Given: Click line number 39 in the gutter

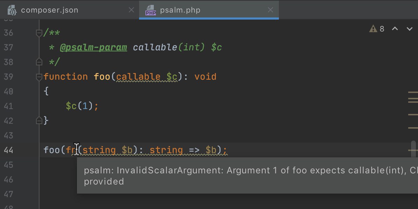Looking at the screenshot, I should 8,77.
